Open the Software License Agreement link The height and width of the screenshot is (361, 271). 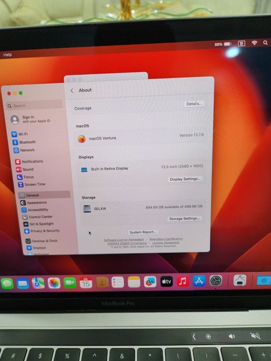coord(123,240)
